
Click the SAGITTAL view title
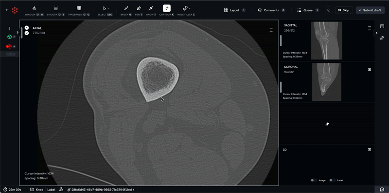[290, 25]
